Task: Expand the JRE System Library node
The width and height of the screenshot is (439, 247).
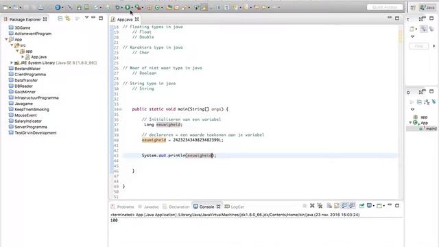Action: [12, 62]
